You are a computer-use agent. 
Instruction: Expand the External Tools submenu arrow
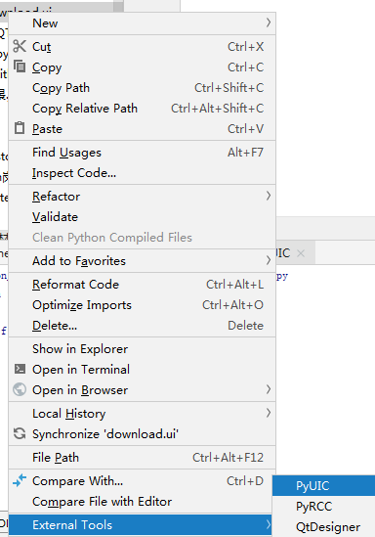(269, 524)
